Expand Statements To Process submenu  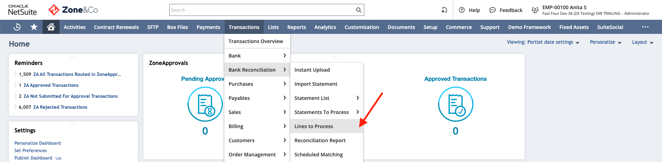[327, 112]
